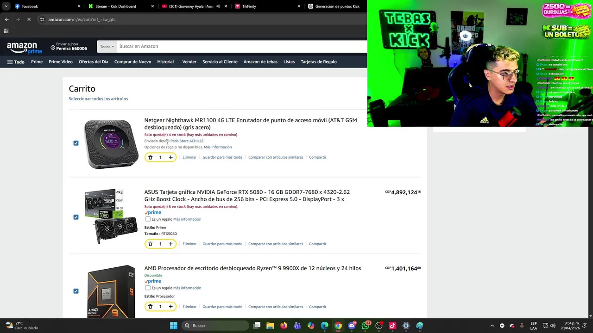The image size is (593, 333).
Task: Click microphone icon in system tray
Action: 522,326
